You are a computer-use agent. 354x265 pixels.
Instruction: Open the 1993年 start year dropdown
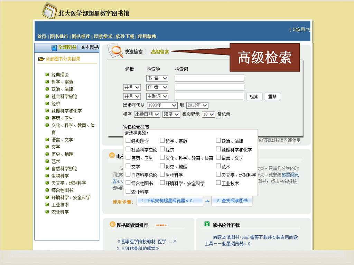(x=162, y=105)
